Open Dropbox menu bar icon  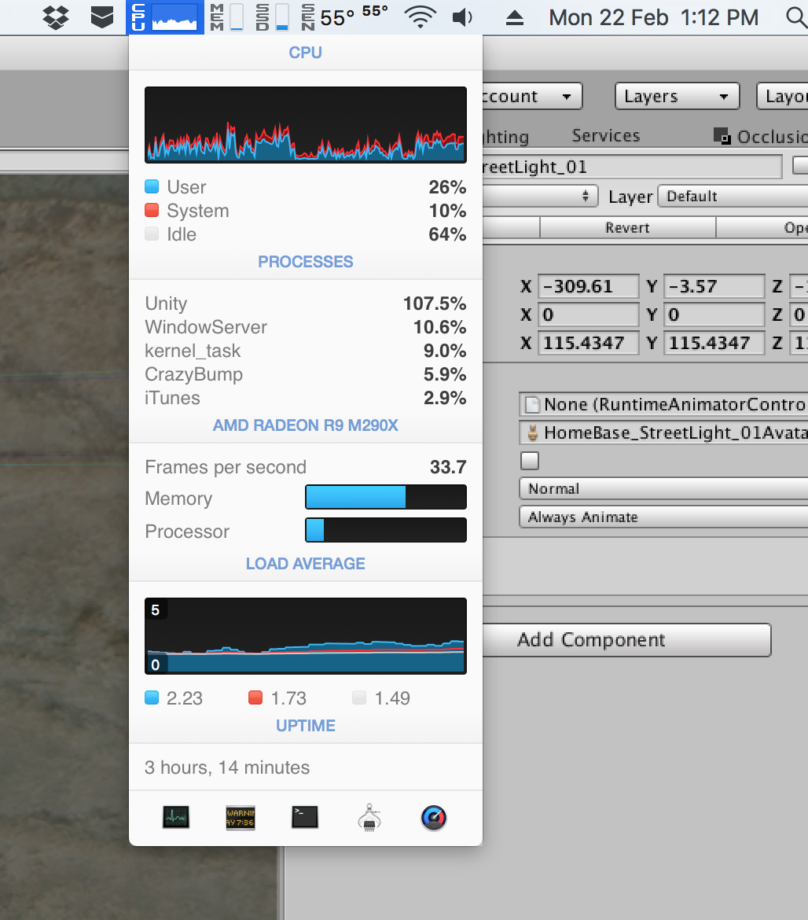pyautogui.click(x=56, y=17)
